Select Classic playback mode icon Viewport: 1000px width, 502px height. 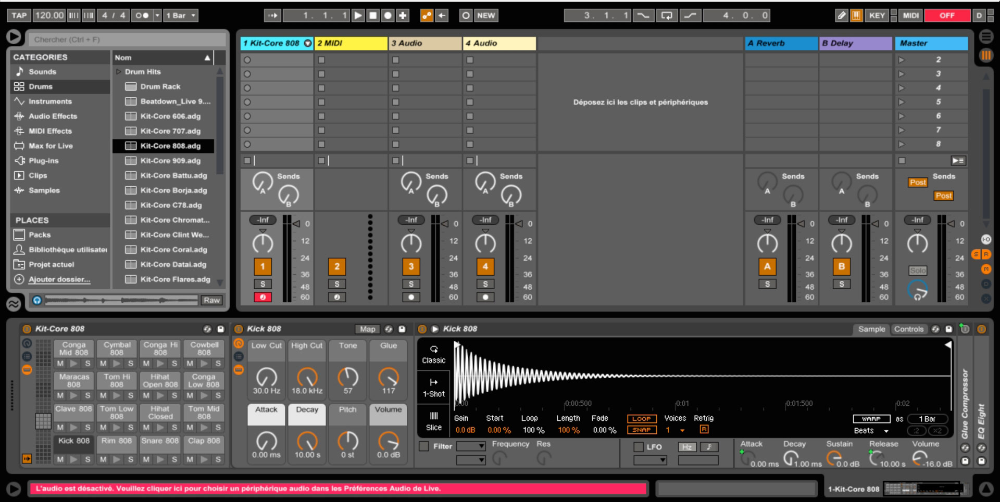click(x=434, y=354)
